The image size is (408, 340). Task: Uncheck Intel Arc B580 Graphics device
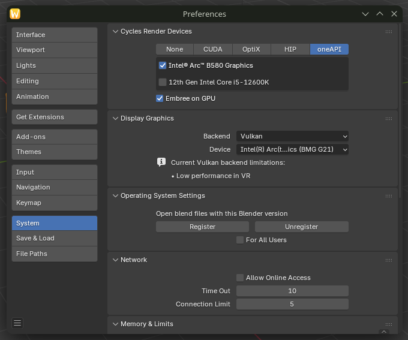pyautogui.click(x=163, y=65)
